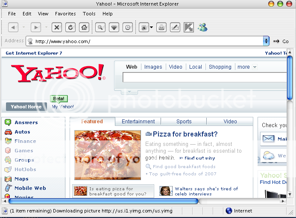Select the Sports tab
Viewport: 296px width, 218px height.
point(184,122)
